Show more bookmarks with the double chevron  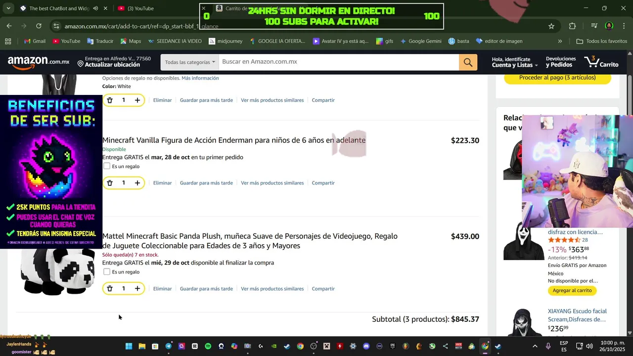[560, 41]
